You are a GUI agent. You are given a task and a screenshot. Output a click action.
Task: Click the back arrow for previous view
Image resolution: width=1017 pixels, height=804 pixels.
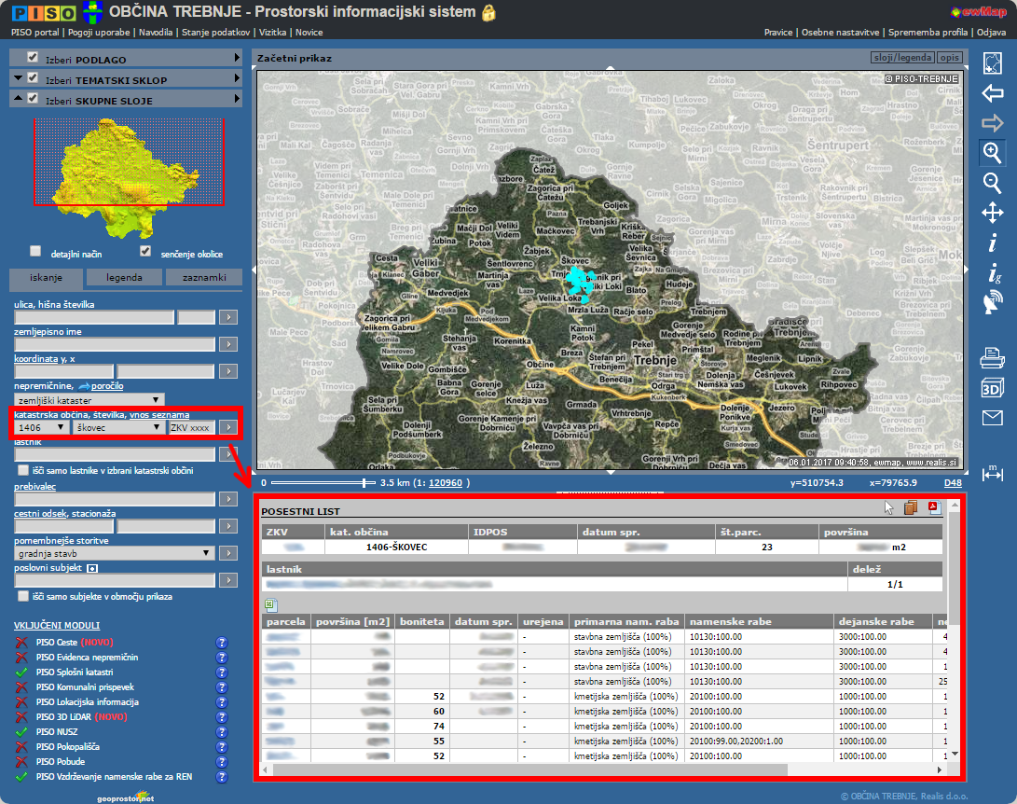point(992,93)
